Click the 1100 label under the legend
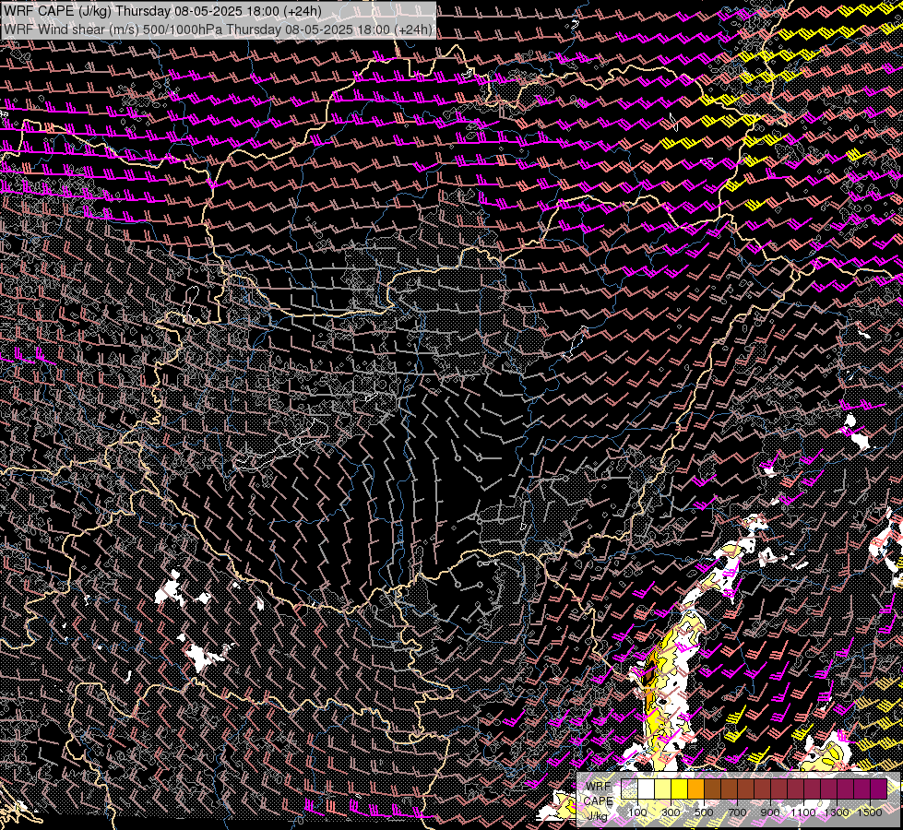Screen dimensions: 903x830 (803, 812)
